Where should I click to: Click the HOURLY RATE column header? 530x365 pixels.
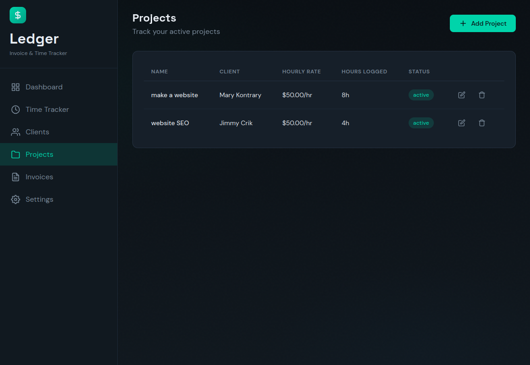point(301,72)
